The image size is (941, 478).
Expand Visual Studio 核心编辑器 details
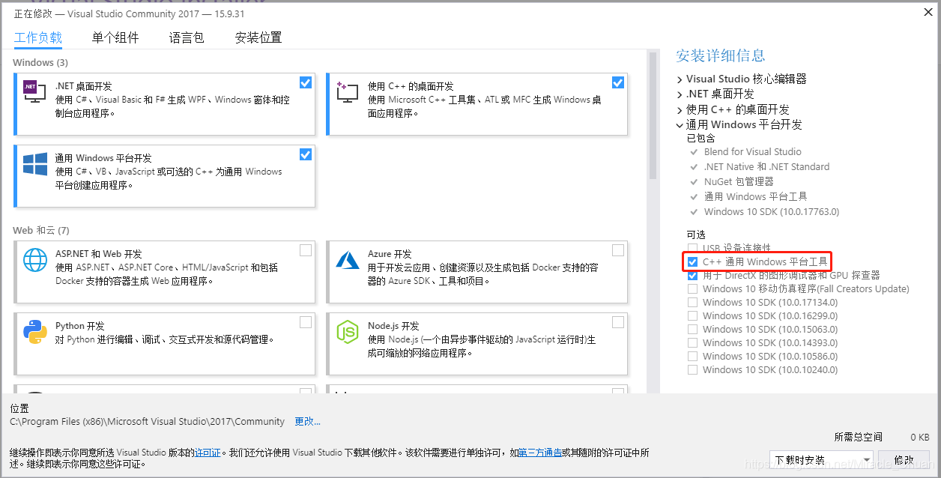(680, 79)
